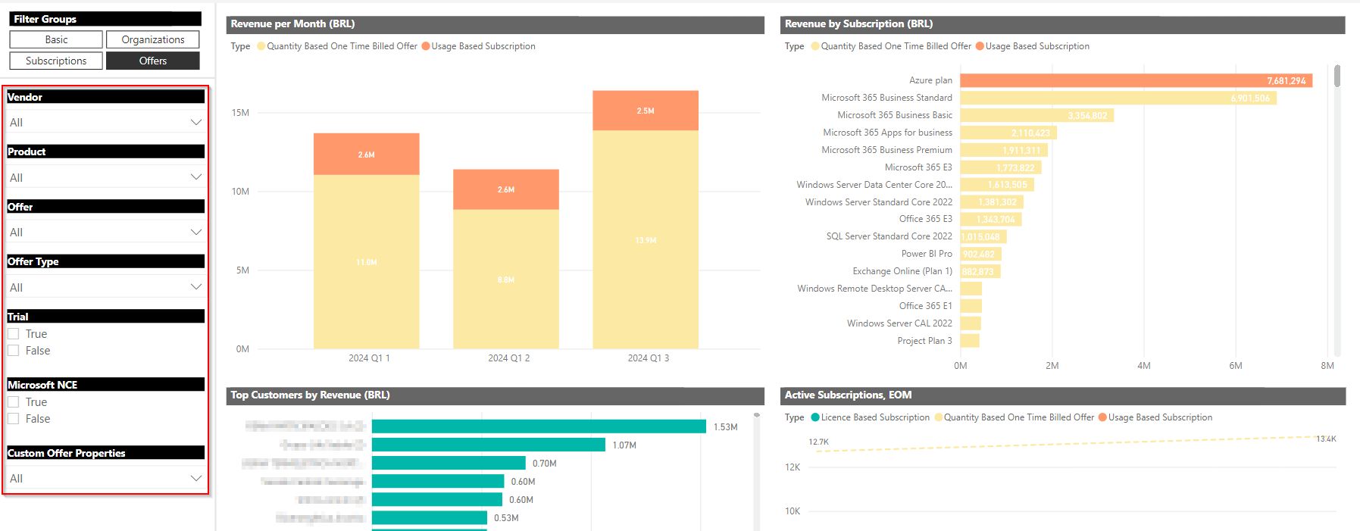The image size is (1360, 531).
Task: Open the Product dropdown
Action: 105,177
